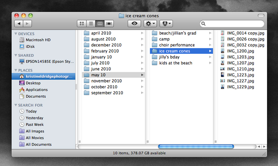The width and height of the screenshot is (278, 166).
Task: Open the jilly's bday folder
Action: point(182,57)
